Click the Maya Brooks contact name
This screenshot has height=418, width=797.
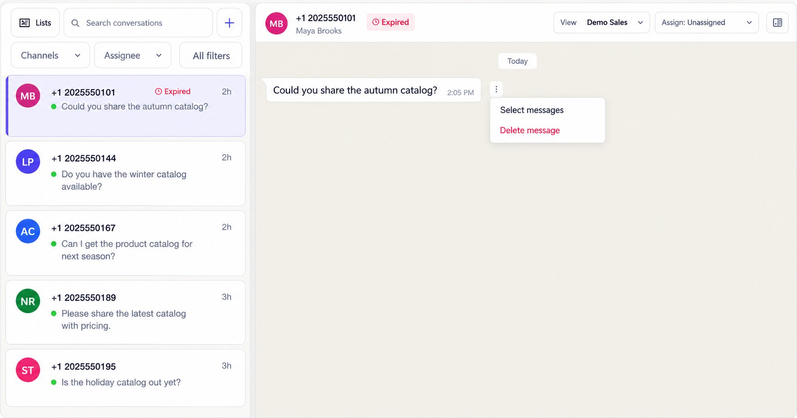click(x=319, y=31)
